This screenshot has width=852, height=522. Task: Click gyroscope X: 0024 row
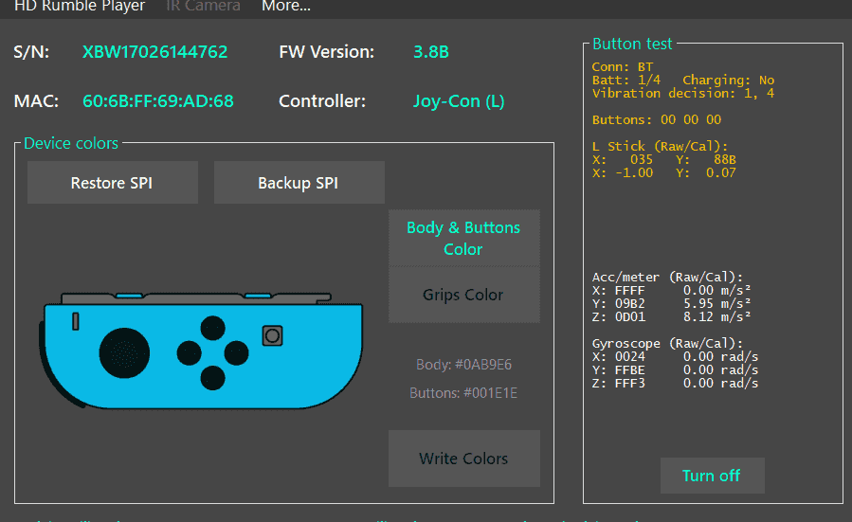coord(675,357)
